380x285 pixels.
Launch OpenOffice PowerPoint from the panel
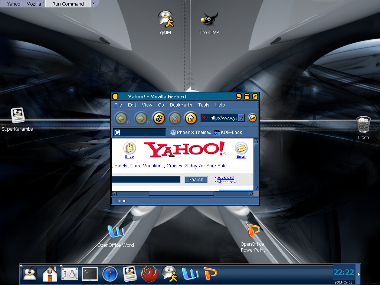click(210, 273)
